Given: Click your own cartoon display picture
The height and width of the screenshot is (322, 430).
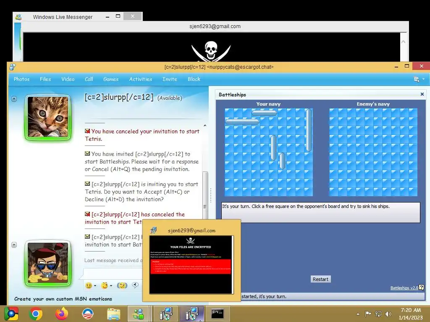Looking at the screenshot, I should (48, 263).
